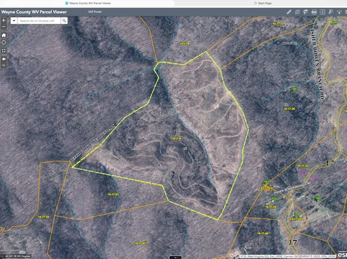347x259 pixels.
Task: Focus the Search All or Choose Left field
Action: [39, 21]
